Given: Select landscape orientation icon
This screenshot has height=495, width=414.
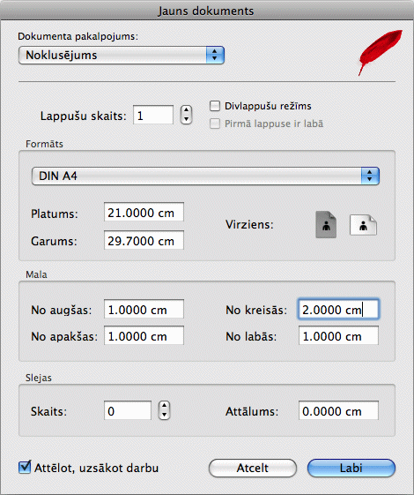Looking at the screenshot, I should pos(363,225).
